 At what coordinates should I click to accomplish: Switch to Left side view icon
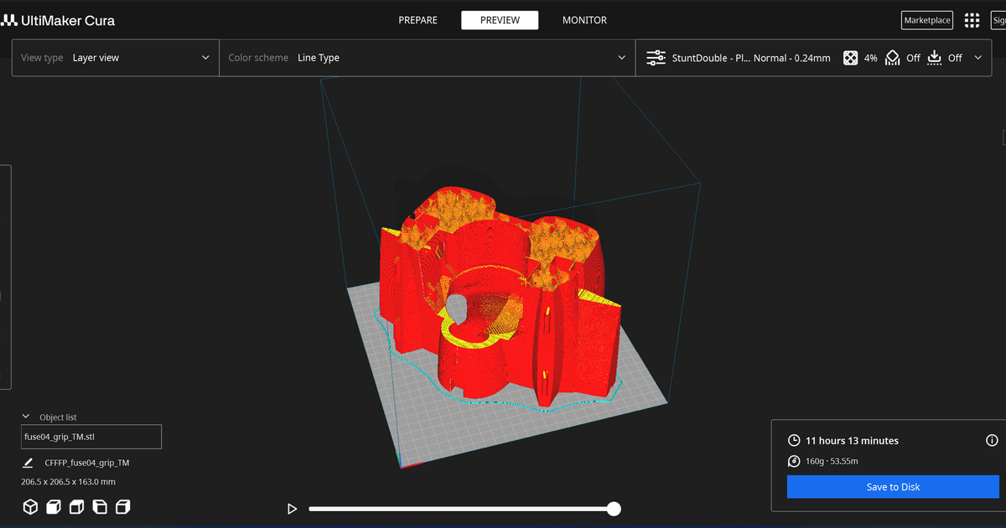point(100,507)
